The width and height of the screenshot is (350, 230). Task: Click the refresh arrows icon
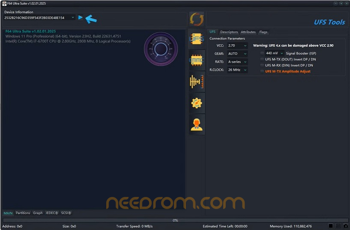tap(197, 19)
